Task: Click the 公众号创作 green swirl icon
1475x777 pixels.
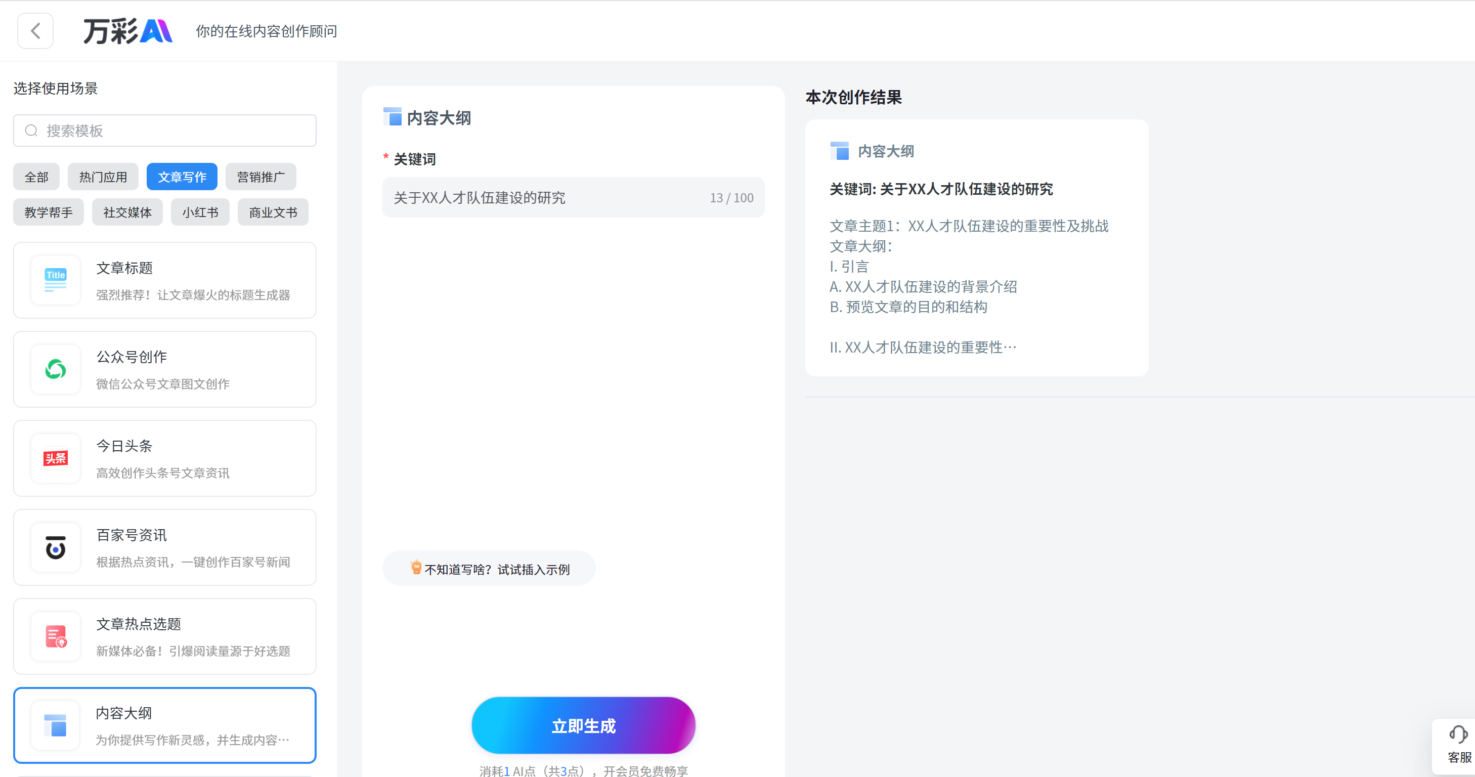Action: [x=56, y=369]
